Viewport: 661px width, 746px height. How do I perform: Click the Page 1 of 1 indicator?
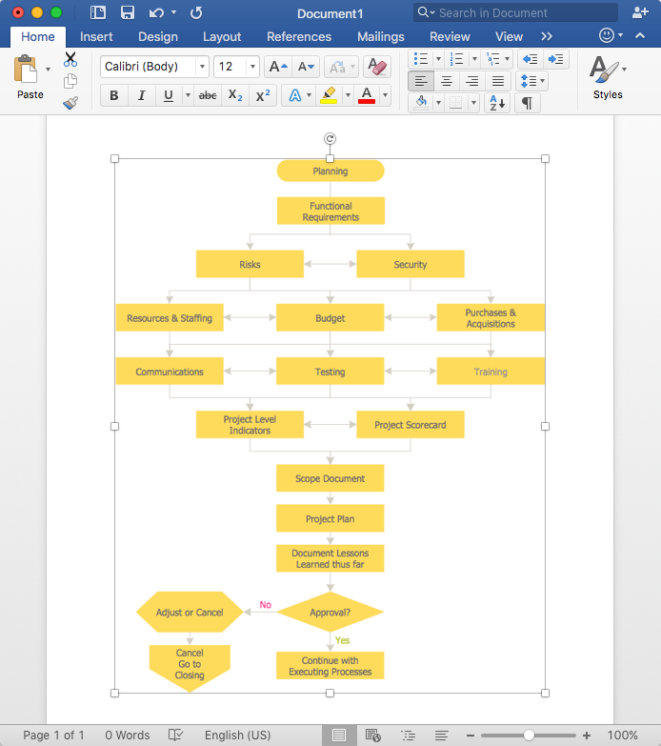click(x=53, y=736)
